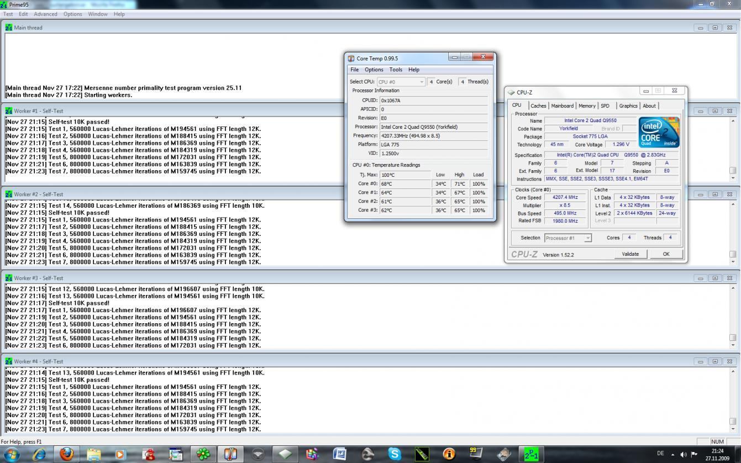Screen dimensions: 741x463
Task: Open Core Temp Help menu
Action: point(414,70)
